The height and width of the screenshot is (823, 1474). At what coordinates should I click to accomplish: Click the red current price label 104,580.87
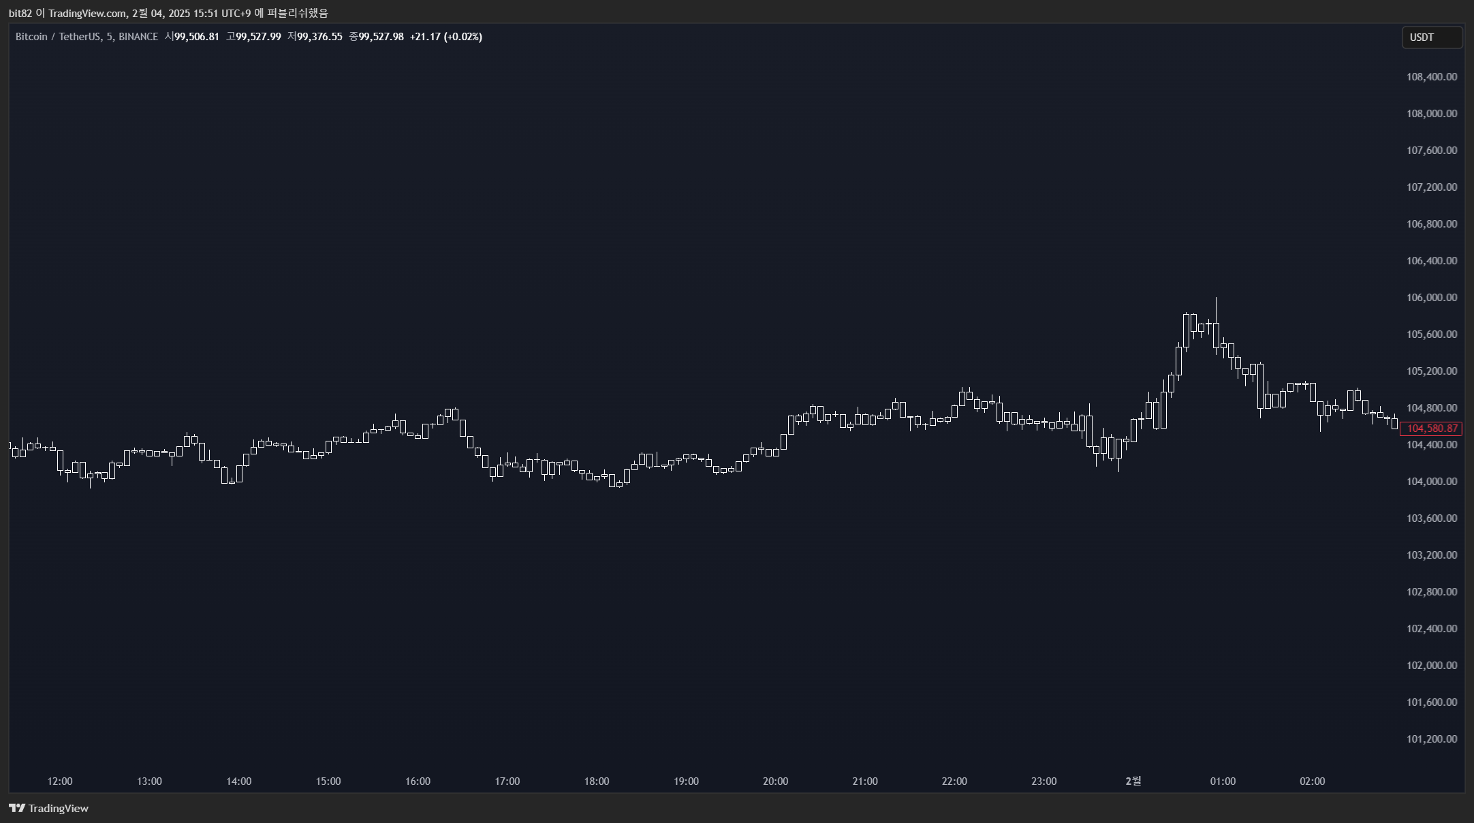(1432, 429)
